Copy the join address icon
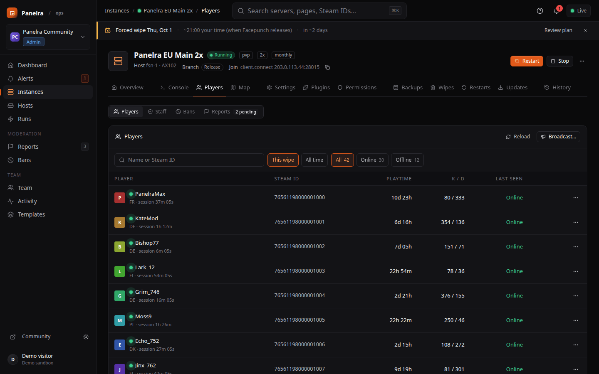Image resolution: width=599 pixels, height=374 pixels. [327, 67]
